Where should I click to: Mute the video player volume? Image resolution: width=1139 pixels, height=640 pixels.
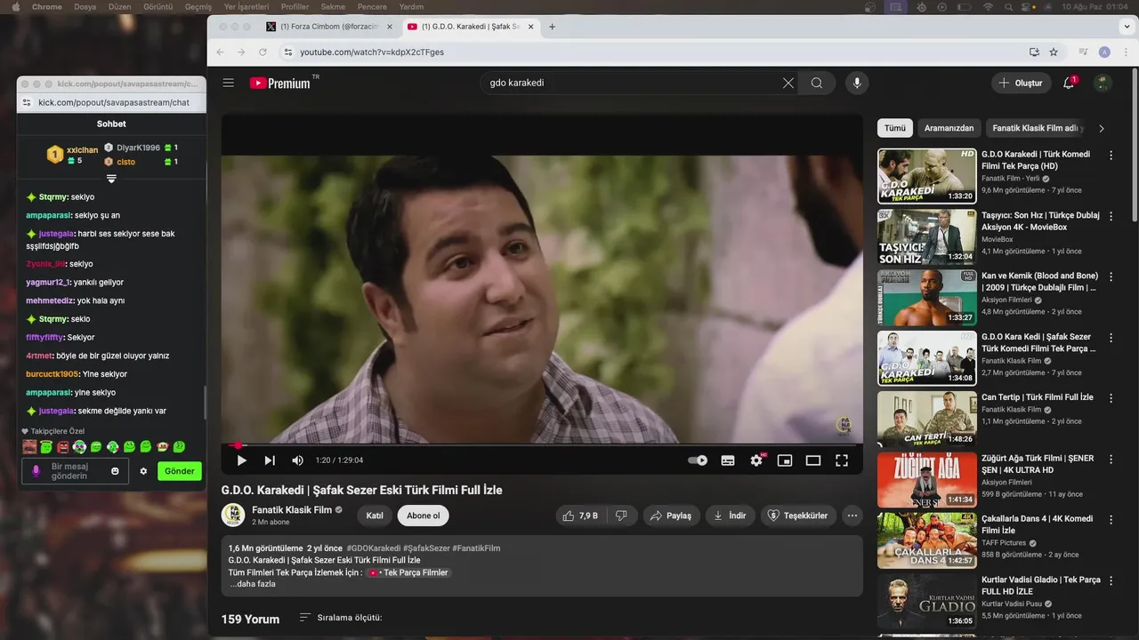(298, 460)
